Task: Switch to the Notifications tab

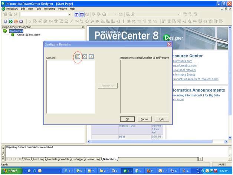Action: [110, 159]
